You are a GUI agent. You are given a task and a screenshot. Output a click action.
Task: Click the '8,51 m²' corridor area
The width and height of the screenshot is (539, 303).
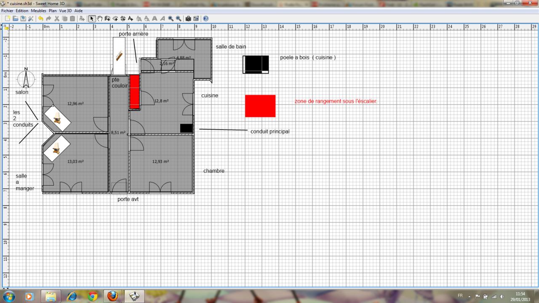pos(118,132)
